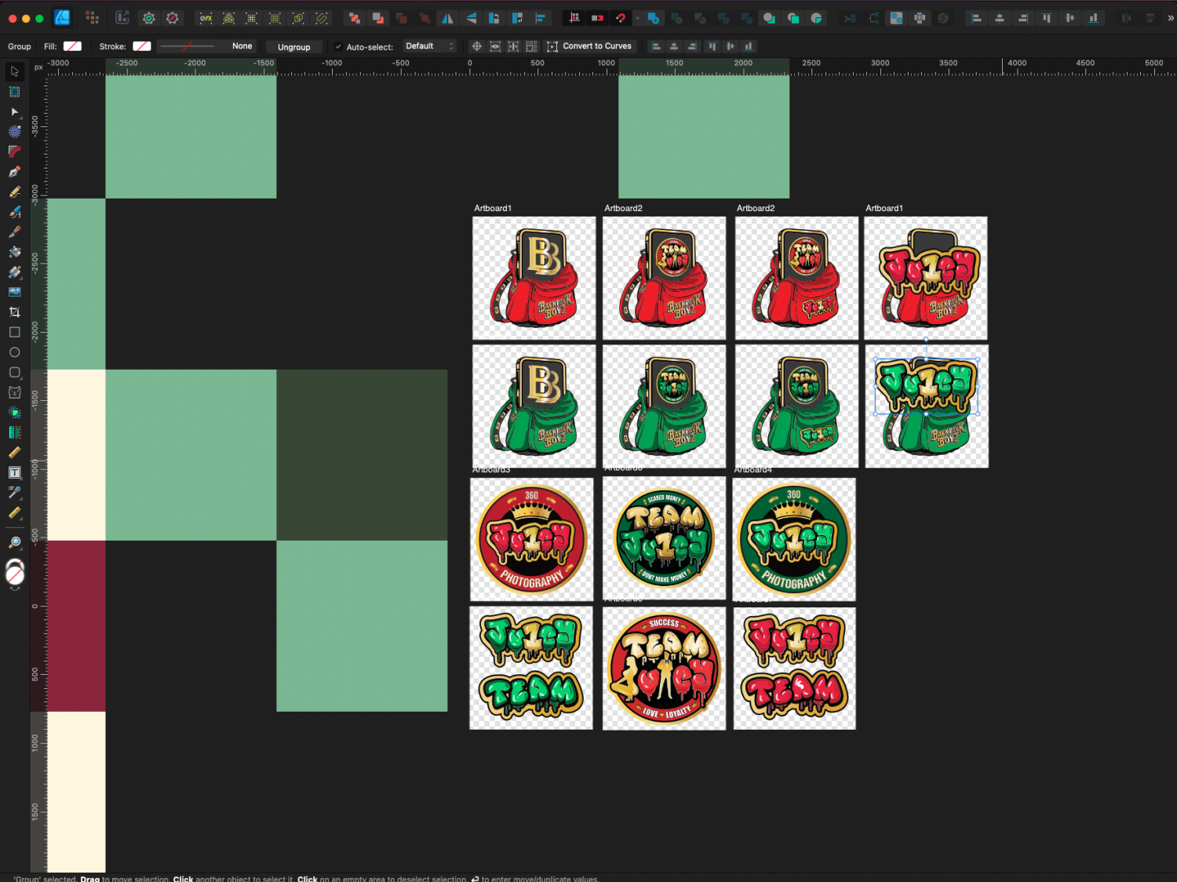1177x882 pixels.
Task: Click Align Top in main toolbar
Action: tap(1046, 17)
